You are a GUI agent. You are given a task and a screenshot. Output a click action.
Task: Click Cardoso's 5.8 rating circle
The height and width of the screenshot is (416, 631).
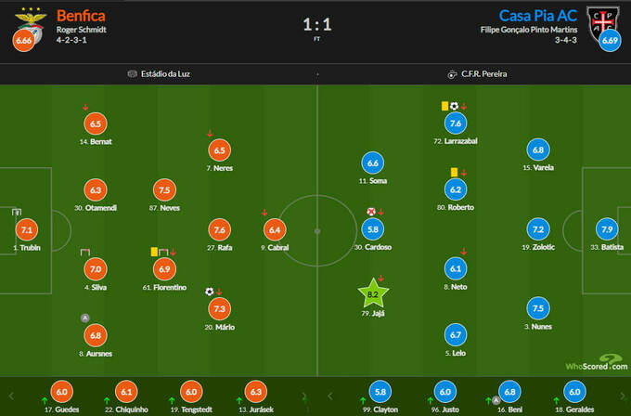[373, 229]
